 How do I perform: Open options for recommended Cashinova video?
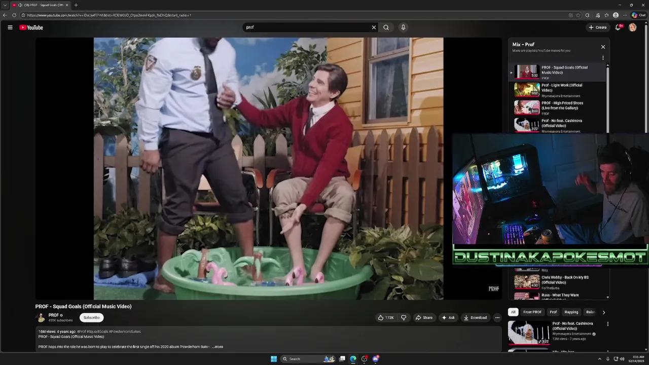608,324
